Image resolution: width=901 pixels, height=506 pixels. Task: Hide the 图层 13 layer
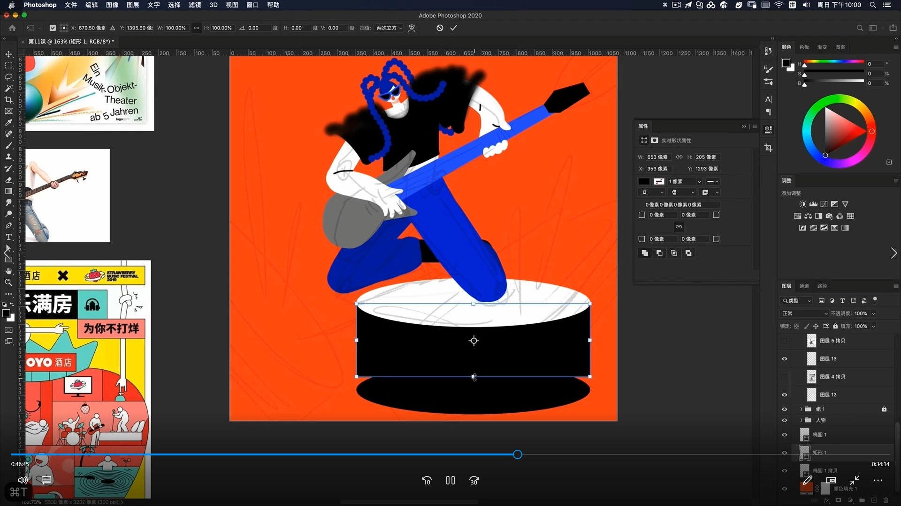click(x=784, y=359)
